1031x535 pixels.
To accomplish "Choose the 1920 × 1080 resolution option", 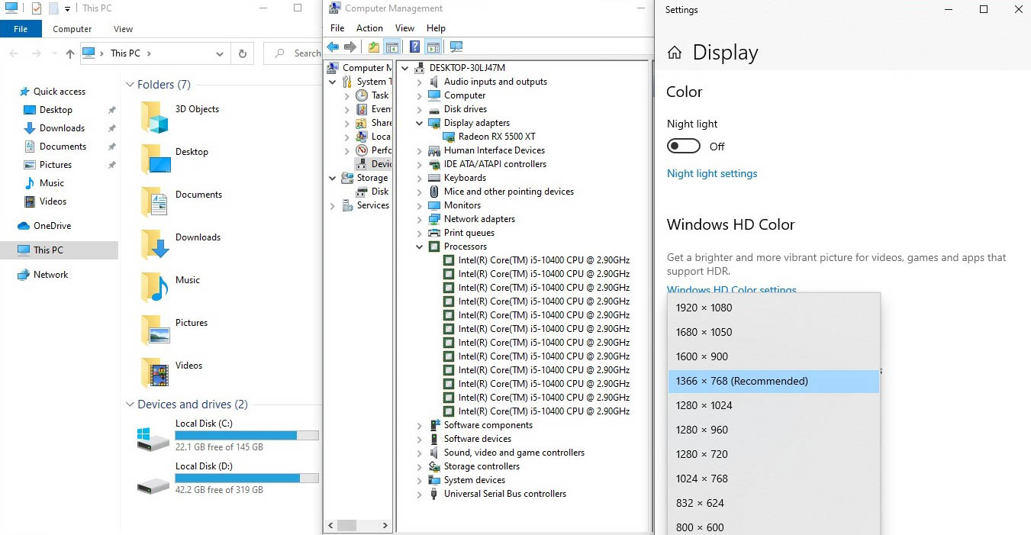I will pos(704,308).
